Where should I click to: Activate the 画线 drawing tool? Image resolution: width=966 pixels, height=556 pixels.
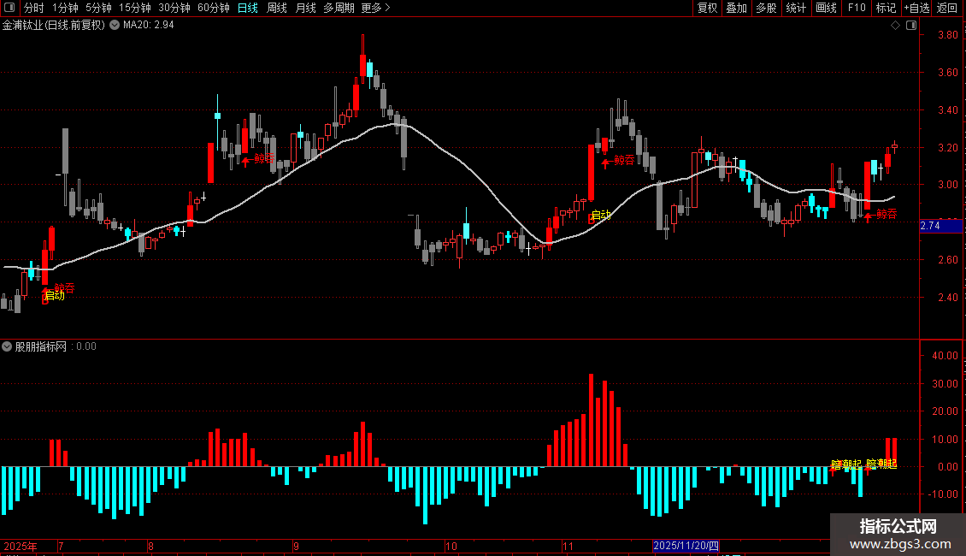click(x=826, y=8)
